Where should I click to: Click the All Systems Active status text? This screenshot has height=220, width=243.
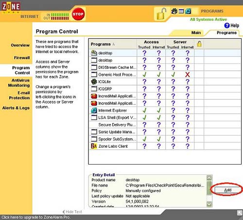(208, 19)
